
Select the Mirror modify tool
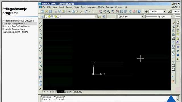(173, 31)
